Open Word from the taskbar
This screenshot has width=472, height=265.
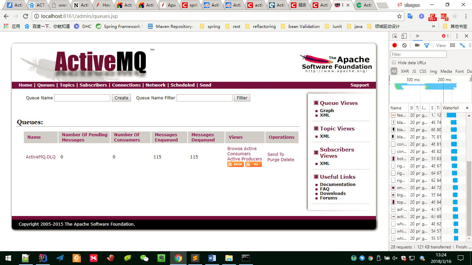click(x=212, y=258)
